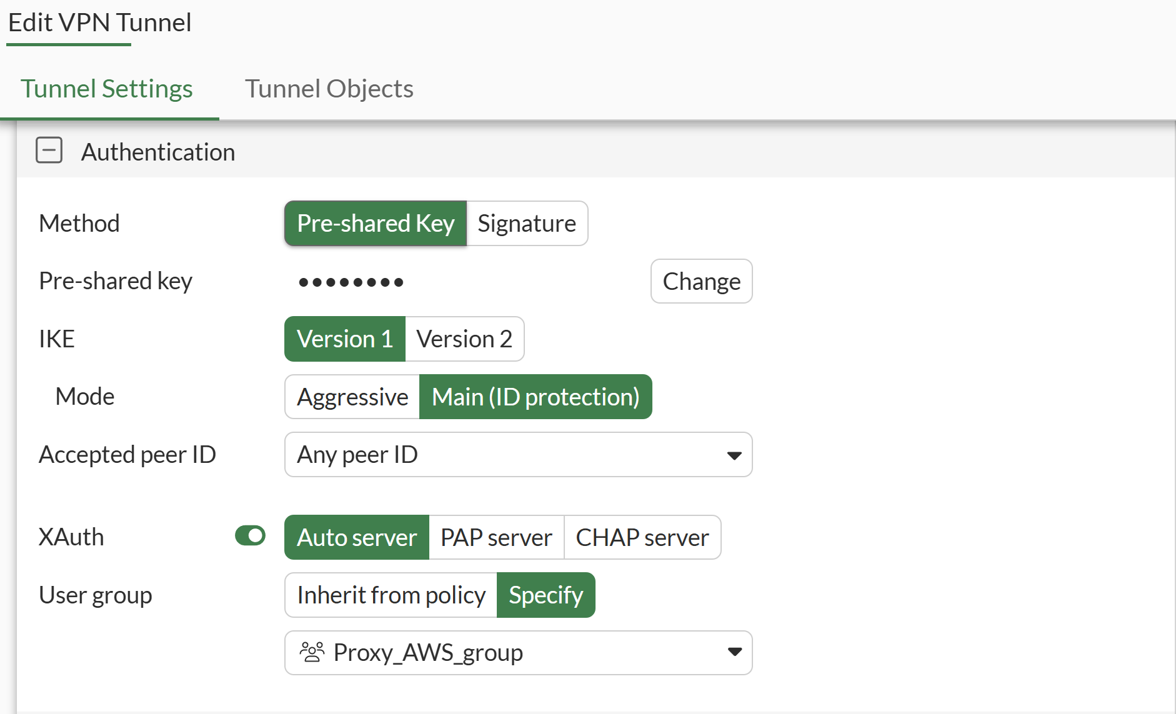This screenshot has width=1176, height=714.
Task: Click the Change pre-shared key button
Action: coord(701,282)
